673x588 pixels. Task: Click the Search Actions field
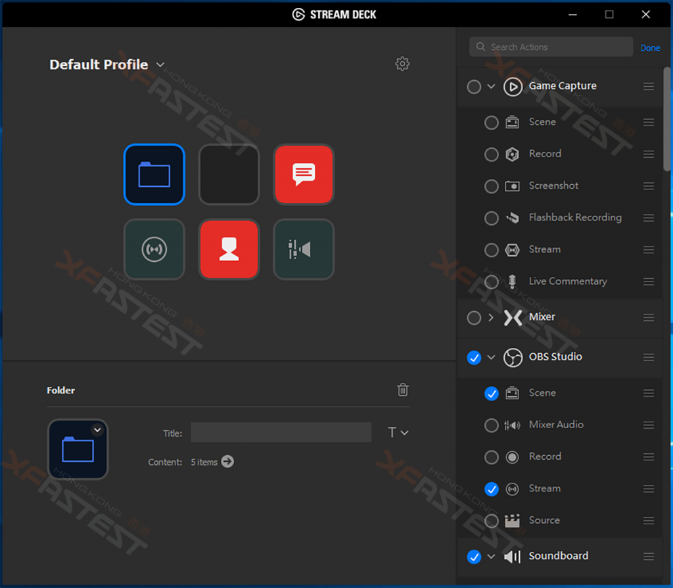click(551, 47)
